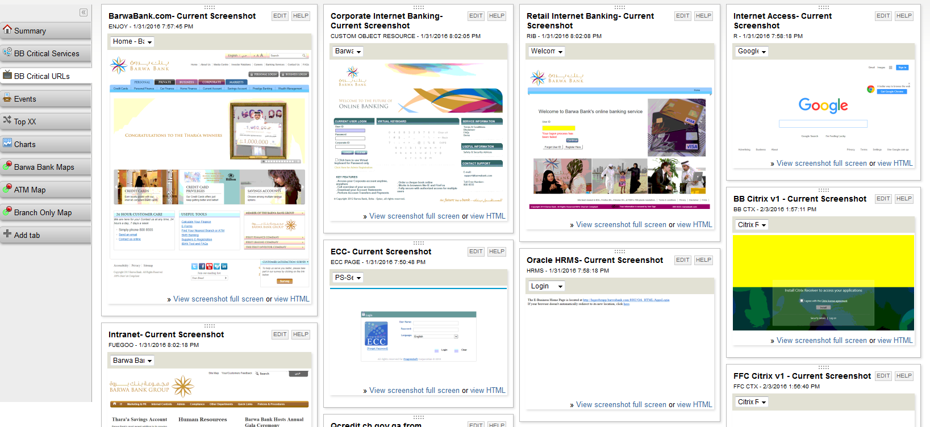Switch to the Top XX tab
This screenshot has width=930, height=427.
45,122
